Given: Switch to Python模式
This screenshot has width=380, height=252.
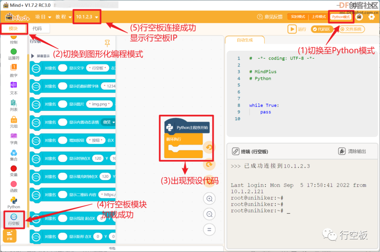Looking at the screenshot, I should 341,17.
